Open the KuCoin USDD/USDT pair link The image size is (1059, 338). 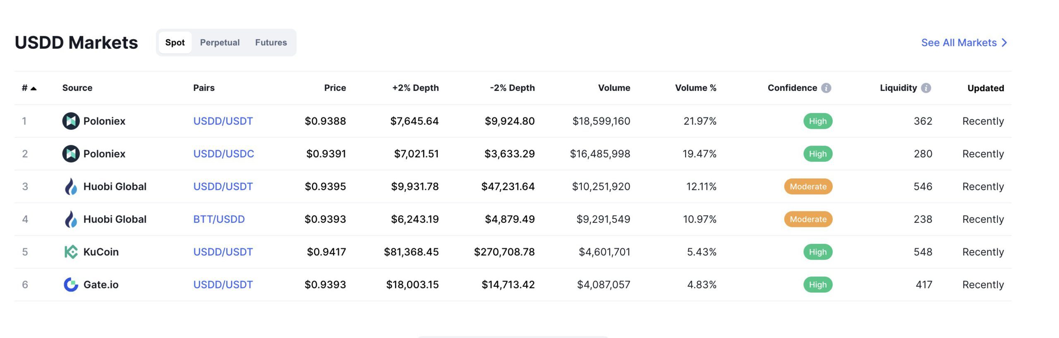point(223,252)
